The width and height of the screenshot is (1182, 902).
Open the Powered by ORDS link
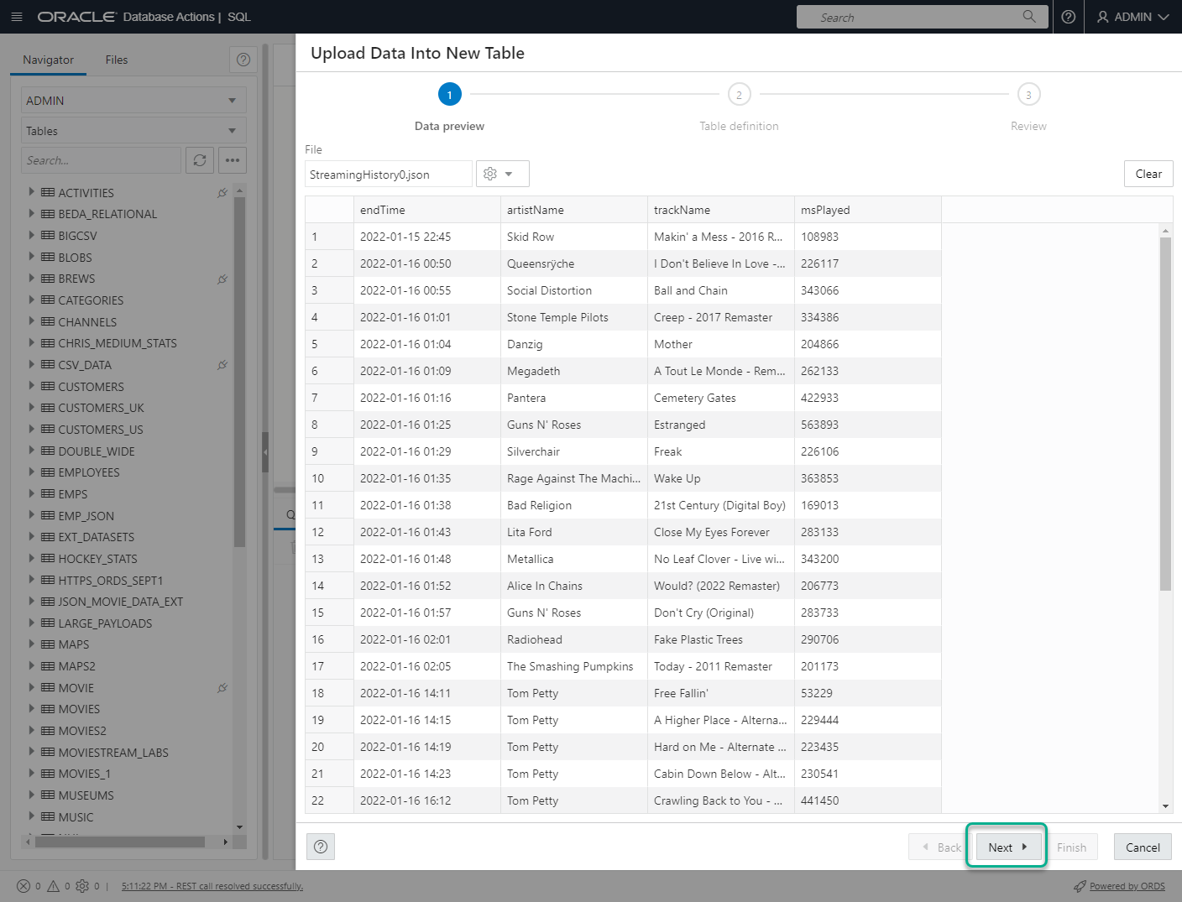point(1127,886)
